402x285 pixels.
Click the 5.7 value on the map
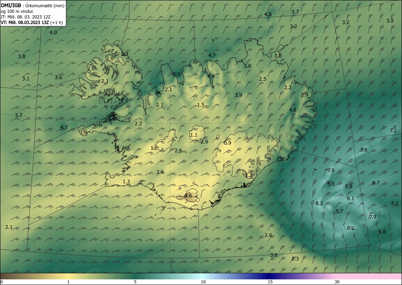point(339,211)
